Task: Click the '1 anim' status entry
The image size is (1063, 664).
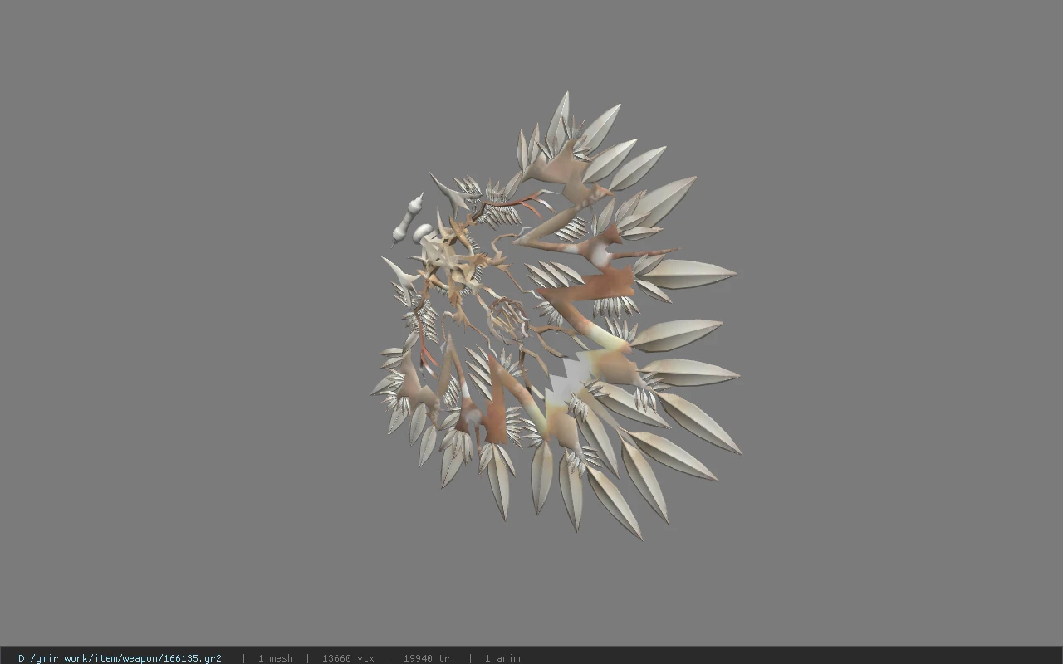Action: [x=502, y=658]
